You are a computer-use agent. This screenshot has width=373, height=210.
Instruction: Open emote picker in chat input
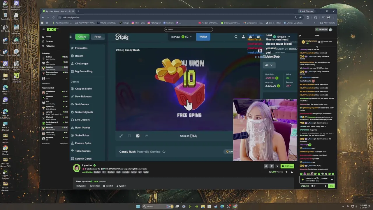[332, 179]
